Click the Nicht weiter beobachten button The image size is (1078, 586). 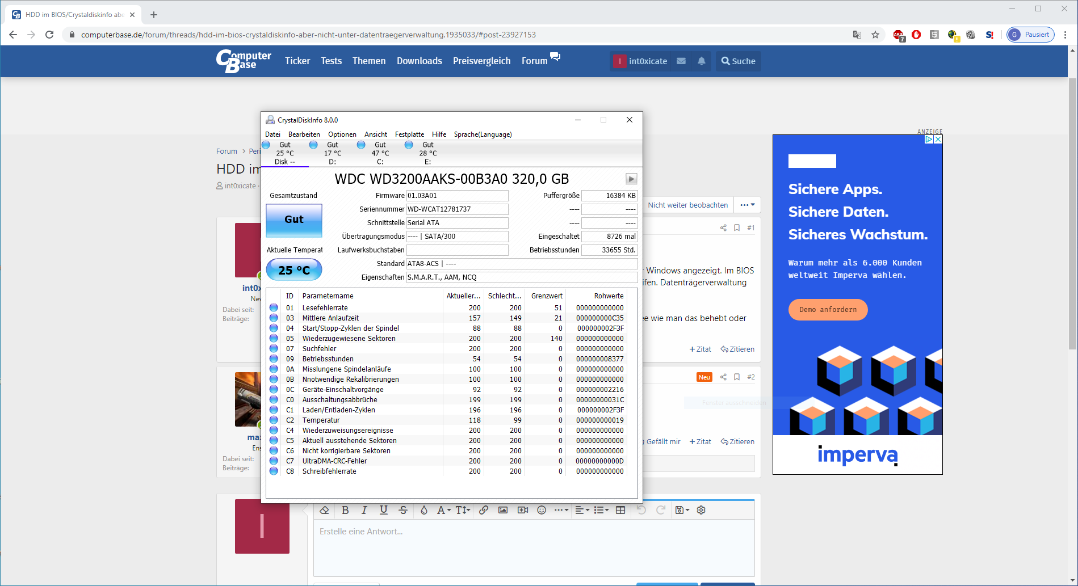point(688,205)
